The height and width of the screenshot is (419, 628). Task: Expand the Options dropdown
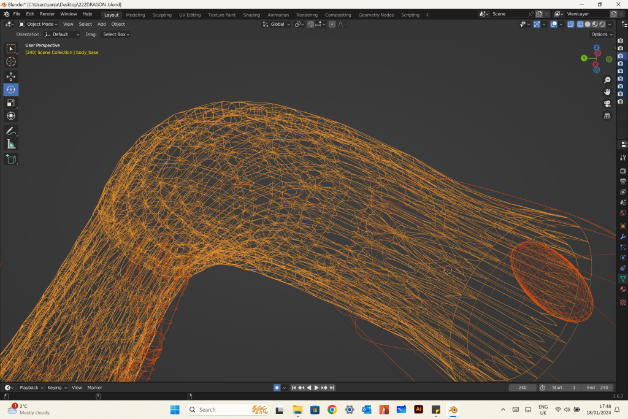[602, 34]
